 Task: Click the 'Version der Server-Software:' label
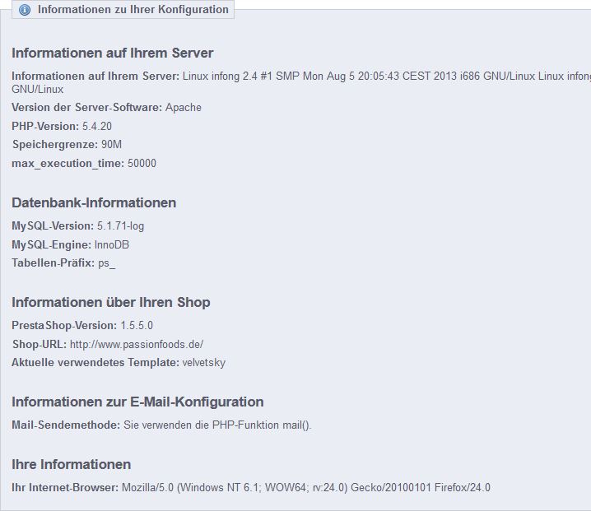tap(86, 108)
